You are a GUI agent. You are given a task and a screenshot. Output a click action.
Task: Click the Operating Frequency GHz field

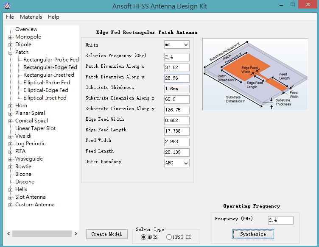(281, 220)
